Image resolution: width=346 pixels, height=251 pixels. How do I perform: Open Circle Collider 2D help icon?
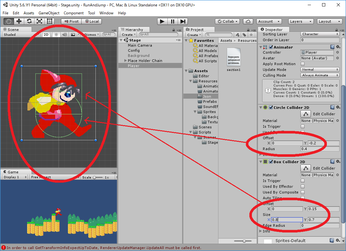[x=332, y=107]
